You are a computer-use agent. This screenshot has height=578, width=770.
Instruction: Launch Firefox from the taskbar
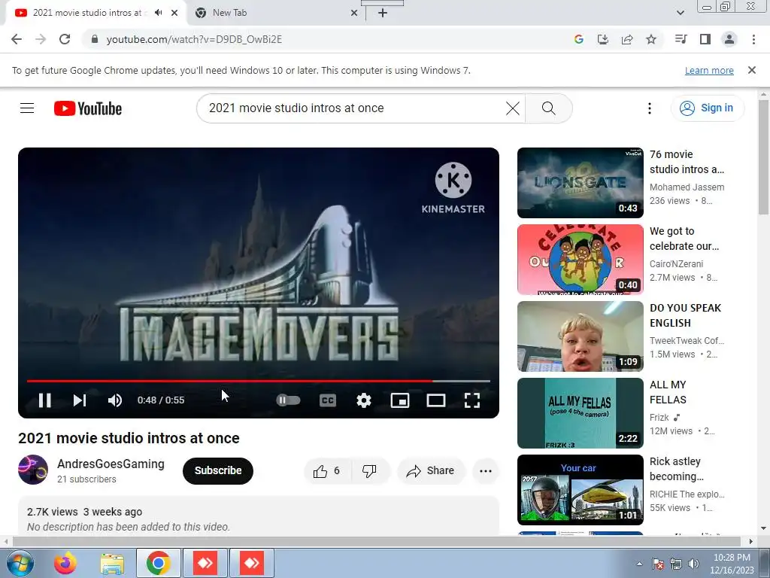coord(65,563)
